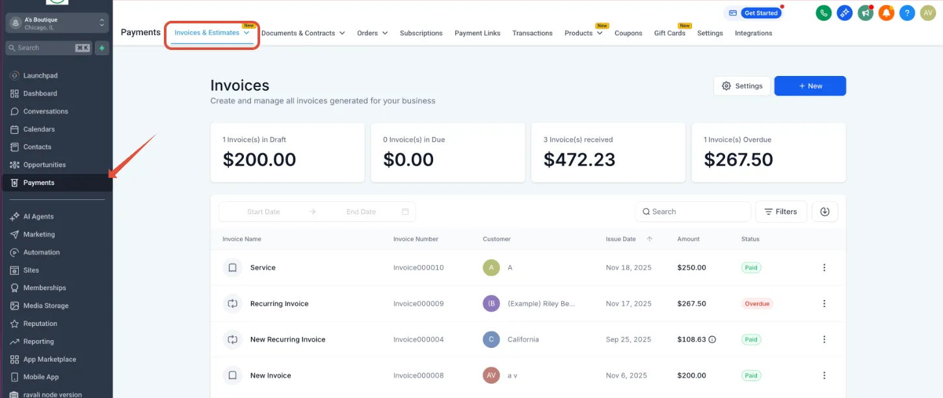943x398 pixels.
Task: Click info icon next to $108.63 amount
Action: tap(712, 340)
